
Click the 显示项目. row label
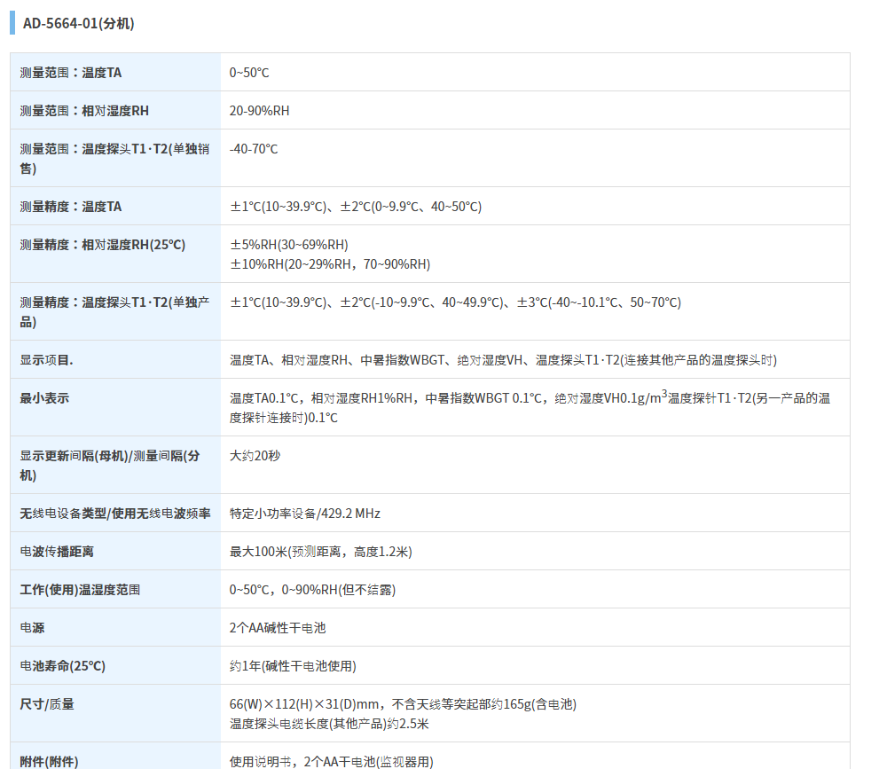coord(47,360)
